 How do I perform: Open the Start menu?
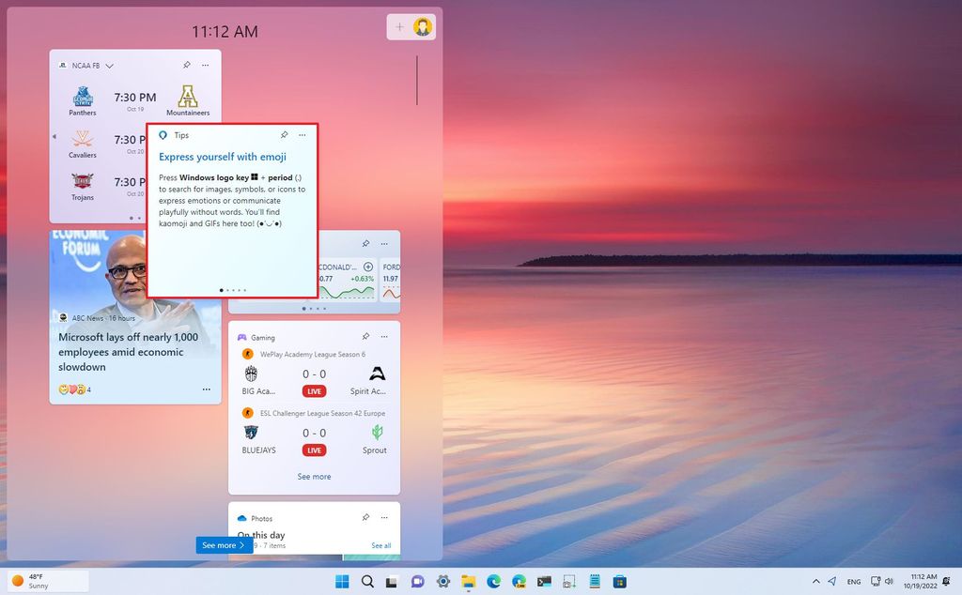342,582
